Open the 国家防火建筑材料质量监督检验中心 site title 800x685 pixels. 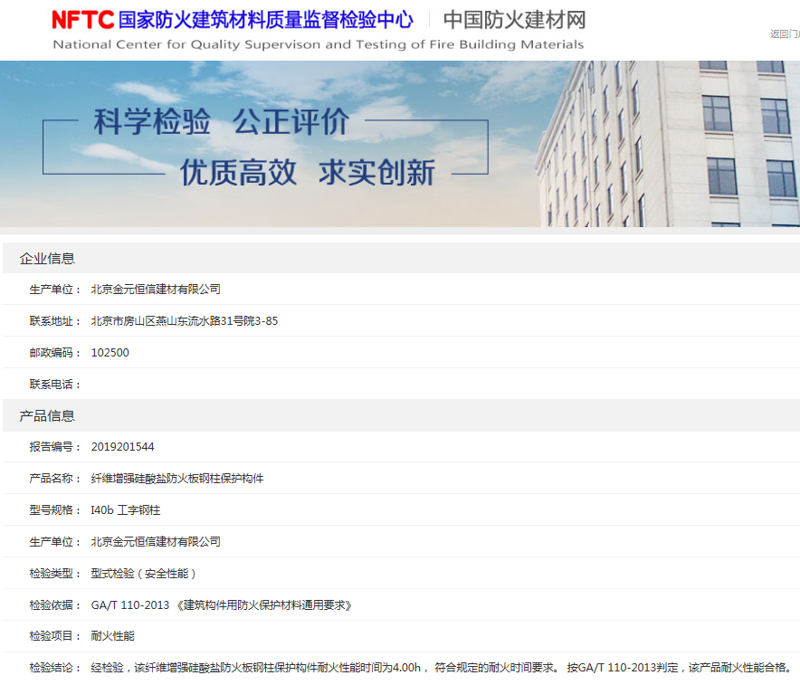pyautogui.click(x=265, y=20)
